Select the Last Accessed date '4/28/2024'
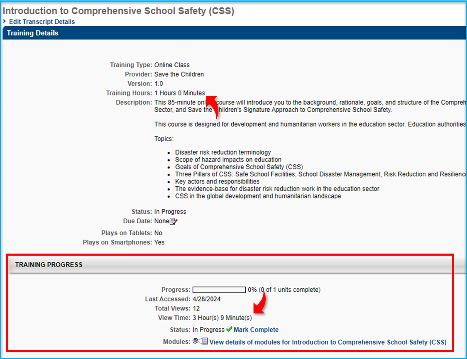Screen dimensions: 467x359 (206, 299)
